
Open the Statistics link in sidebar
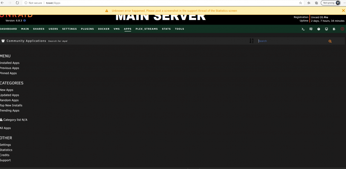pyautogui.click(x=6, y=150)
